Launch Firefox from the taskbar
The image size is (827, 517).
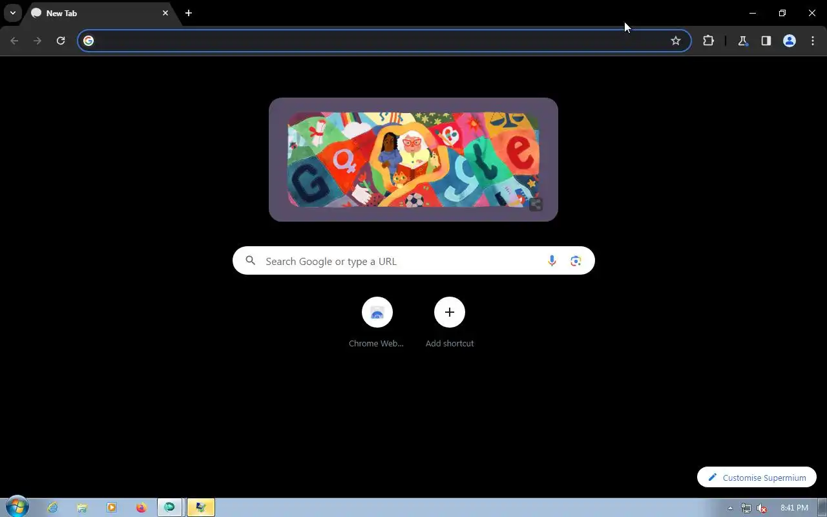point(141,507)
